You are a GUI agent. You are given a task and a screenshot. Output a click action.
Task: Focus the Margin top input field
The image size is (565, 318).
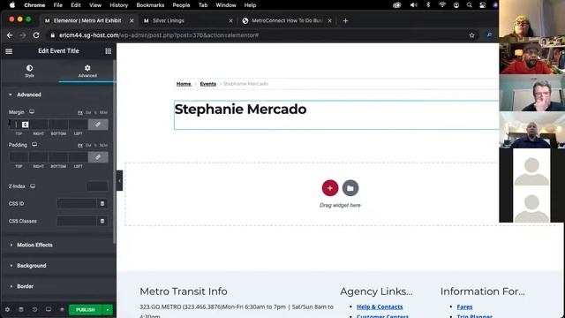[x=19, y=125]
